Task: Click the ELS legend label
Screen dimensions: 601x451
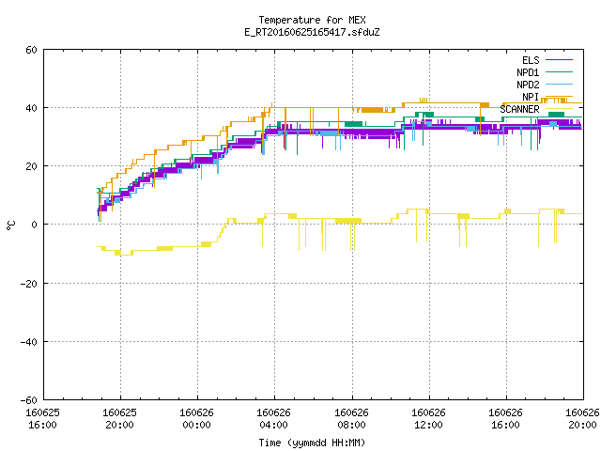Action: 531,60
